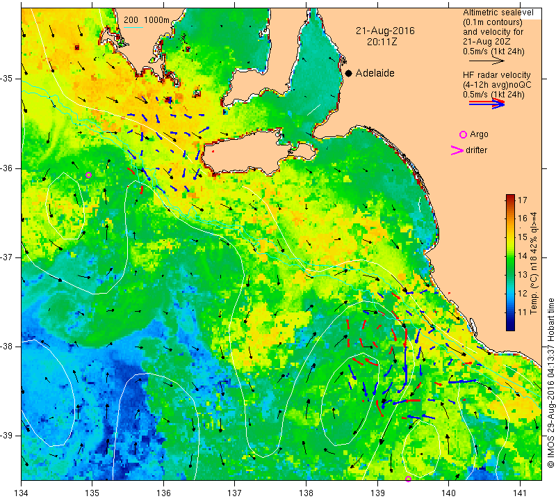This screenshot has height=501, width=556.
Task: Click the '11' tick on the temperature scale
Action: tap(523, 312)
